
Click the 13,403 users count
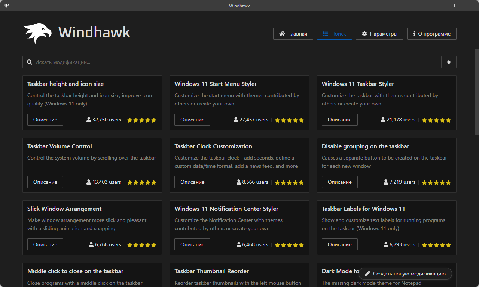pos(107,182)
